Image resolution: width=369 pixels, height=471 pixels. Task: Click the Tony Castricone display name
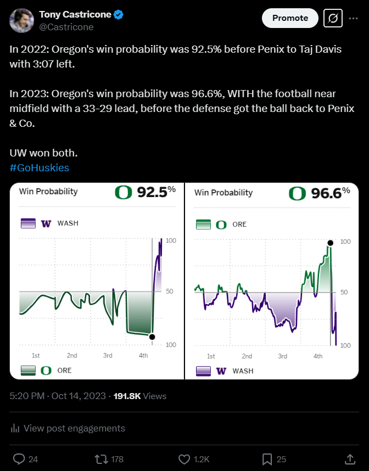point(75,15)
